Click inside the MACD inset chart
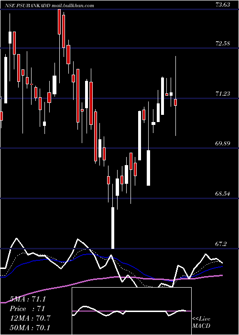The image size is (239, 335). [131, 311]
